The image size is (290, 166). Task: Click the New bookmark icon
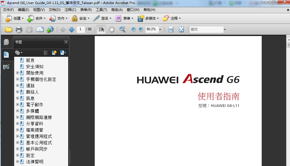point(54,53)
